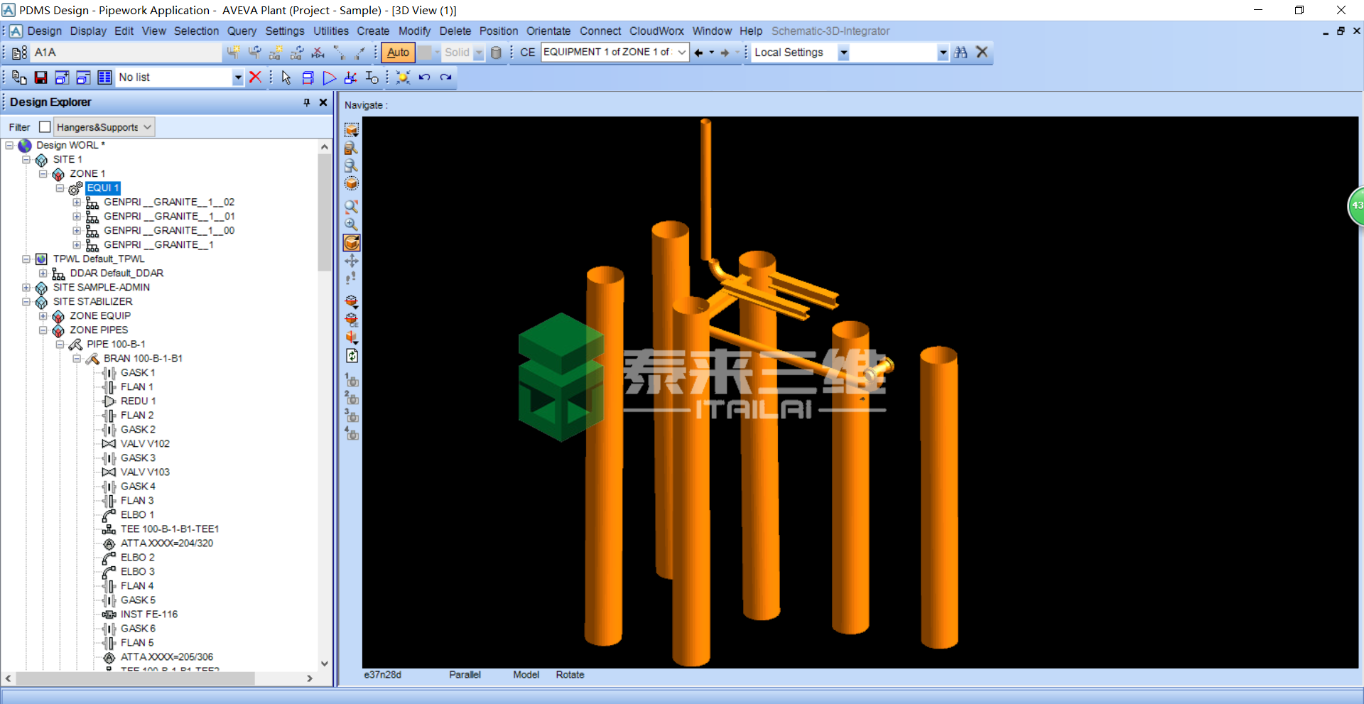Click the pan view cross-arrows icon

pos(351,261)
